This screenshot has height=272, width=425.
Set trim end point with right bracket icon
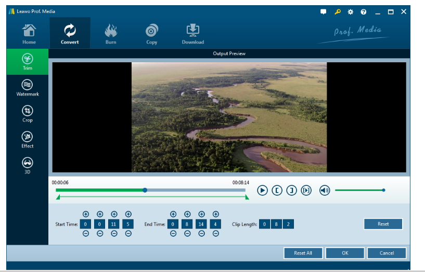292,191
